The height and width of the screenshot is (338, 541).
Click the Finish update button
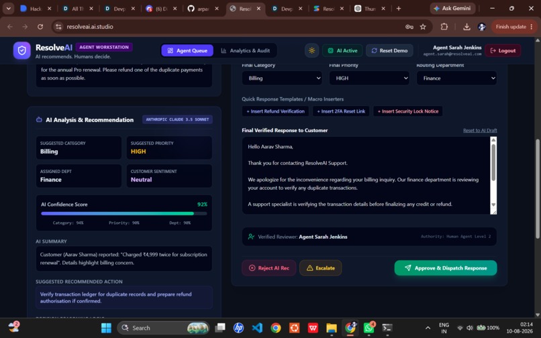point(514,27)
